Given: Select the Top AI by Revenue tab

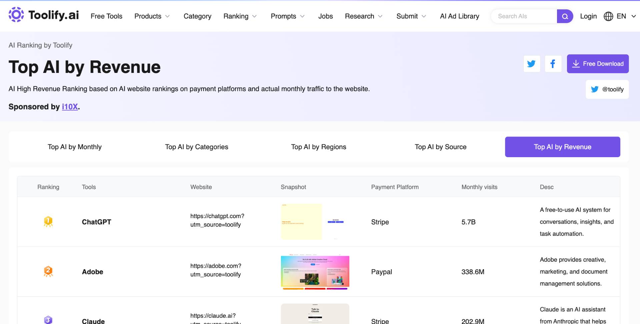Looking at the screenshot, I should (x=563, y=147).
